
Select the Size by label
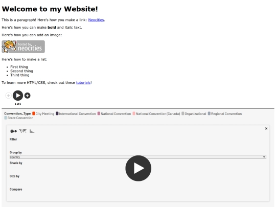point(14,176)
